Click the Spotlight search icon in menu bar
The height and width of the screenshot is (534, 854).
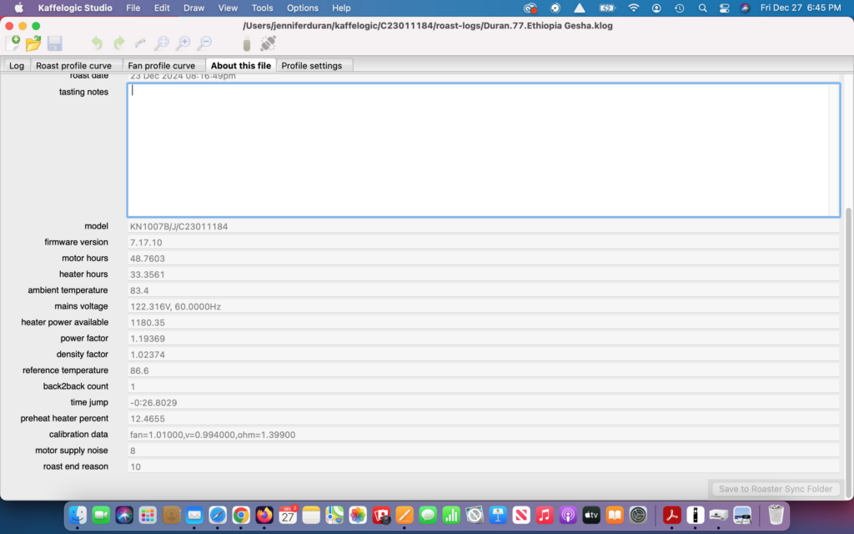pyautogui.click(x=702, y=8)
